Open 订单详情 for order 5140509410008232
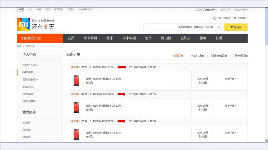268x150 pixels. 230,132
